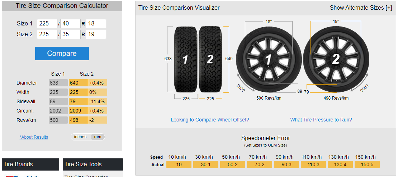Follow the Looking to Compare Wheel Offset link
398x177 pixels.
coord(210,120)
